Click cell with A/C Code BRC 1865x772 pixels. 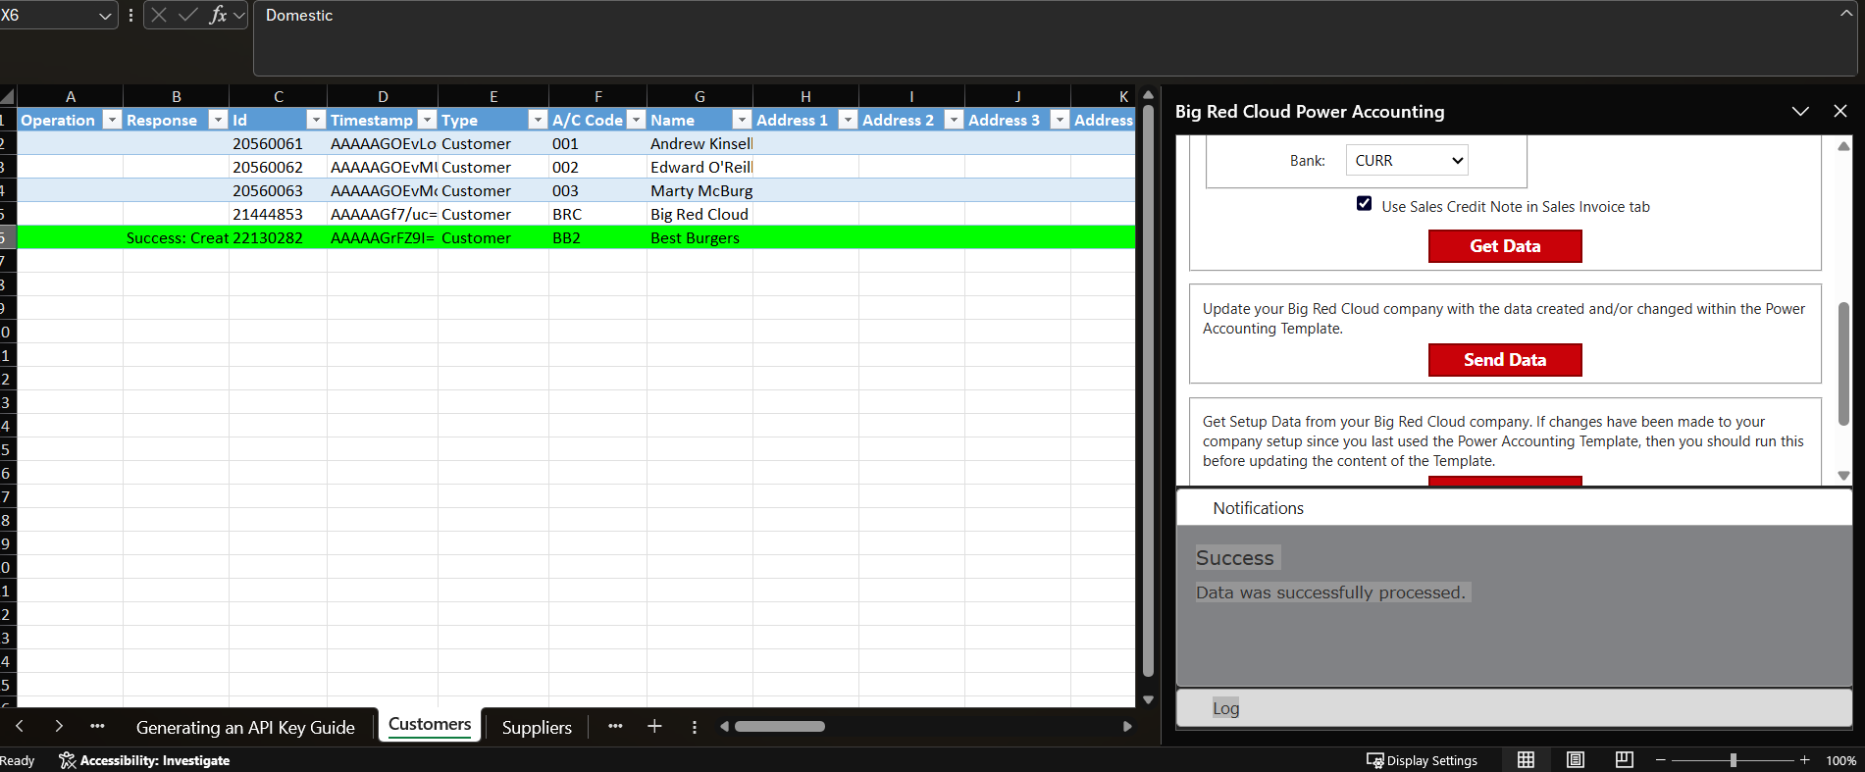[597, 214]
